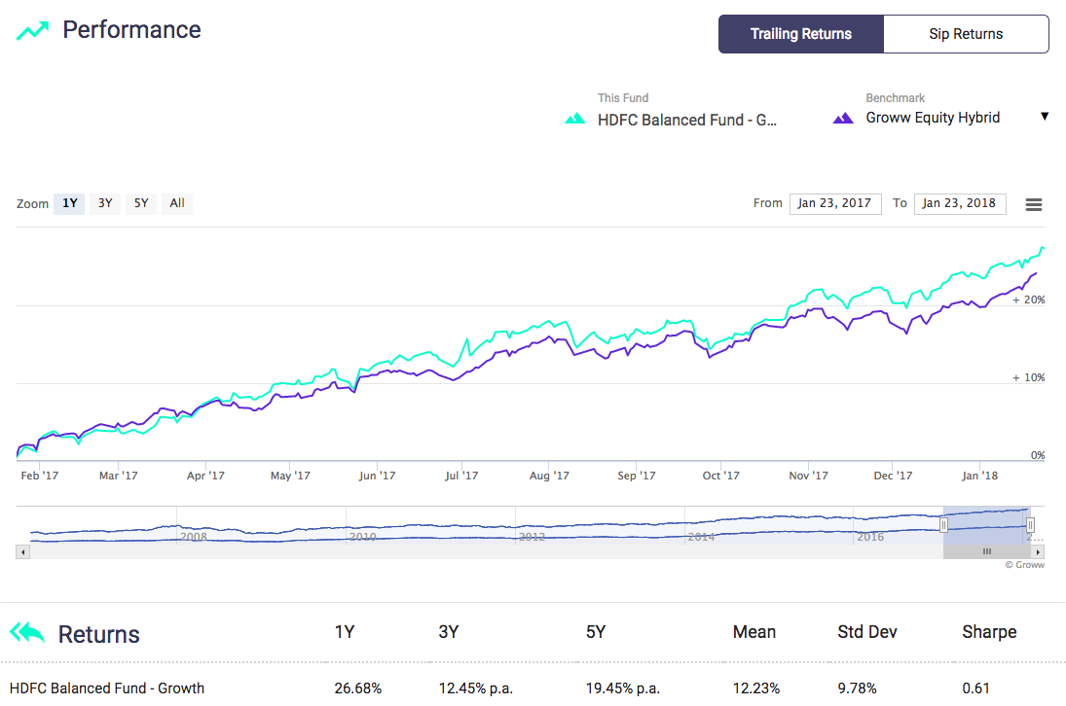The image size is (1066, 706).
Task: Open the From date picker showing Jan 23, 2017
Action: coord(834,203)
